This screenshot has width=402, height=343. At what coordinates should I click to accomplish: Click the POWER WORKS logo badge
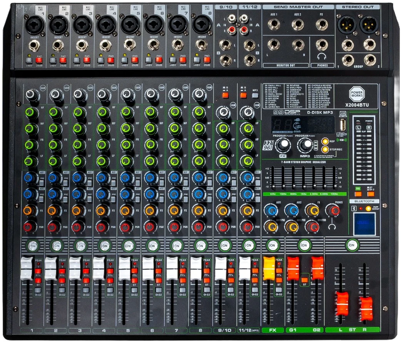(x=356, y=94)
